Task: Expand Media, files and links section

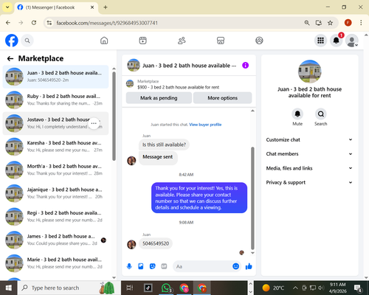Action: click(x=309, y=168)
